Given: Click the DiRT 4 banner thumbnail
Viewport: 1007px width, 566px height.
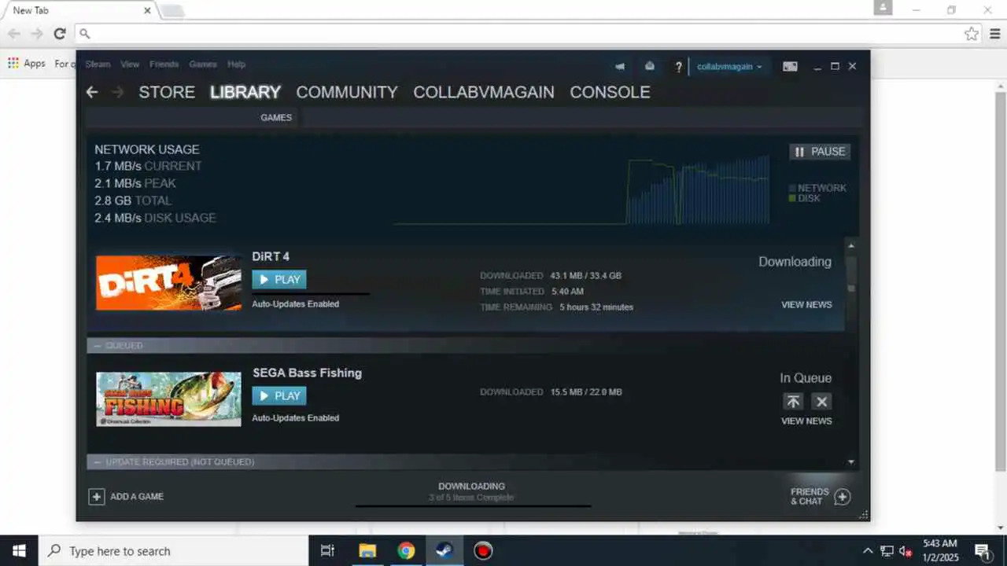Looking at the screenshot, I should pos(168,283).
